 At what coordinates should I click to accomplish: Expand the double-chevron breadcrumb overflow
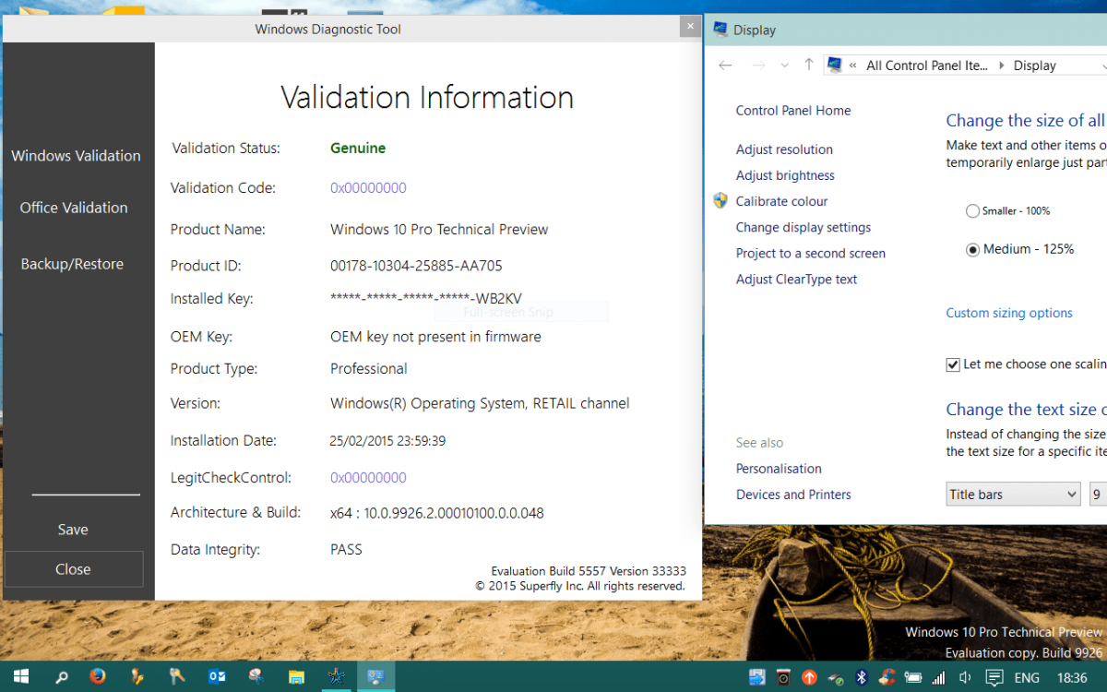tap(853, 66)
